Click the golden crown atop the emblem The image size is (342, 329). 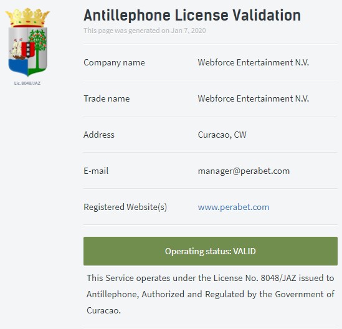click(x=27, y=17)
